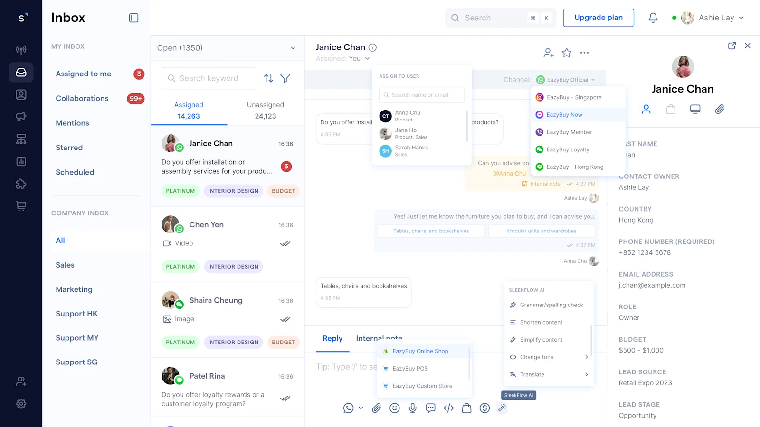760x427 pixels.
Task: Type in the Search name or email field
Action: coord(421,95)
